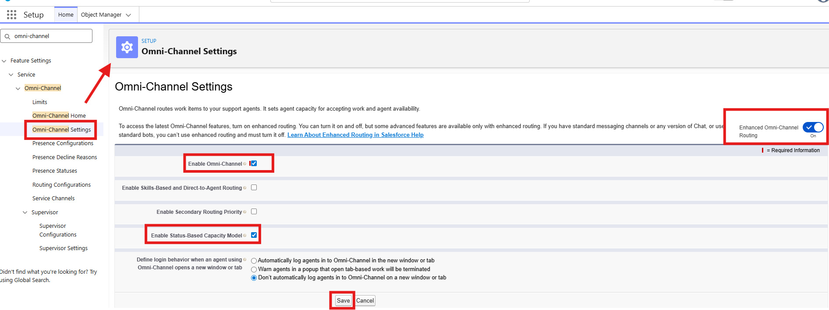The image size is (829, 310).
Task: Click the Feature Settings tree label
Action: click(31, 61)
